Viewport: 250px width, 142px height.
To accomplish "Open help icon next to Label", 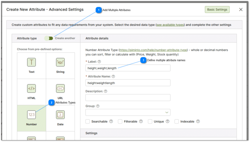I will pos(99,61).
